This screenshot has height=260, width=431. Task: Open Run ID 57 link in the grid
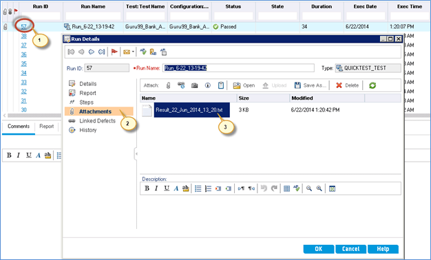click(24, 27)
